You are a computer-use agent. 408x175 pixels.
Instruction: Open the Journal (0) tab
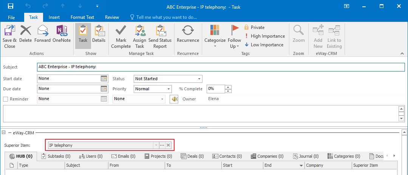point(306,156)
